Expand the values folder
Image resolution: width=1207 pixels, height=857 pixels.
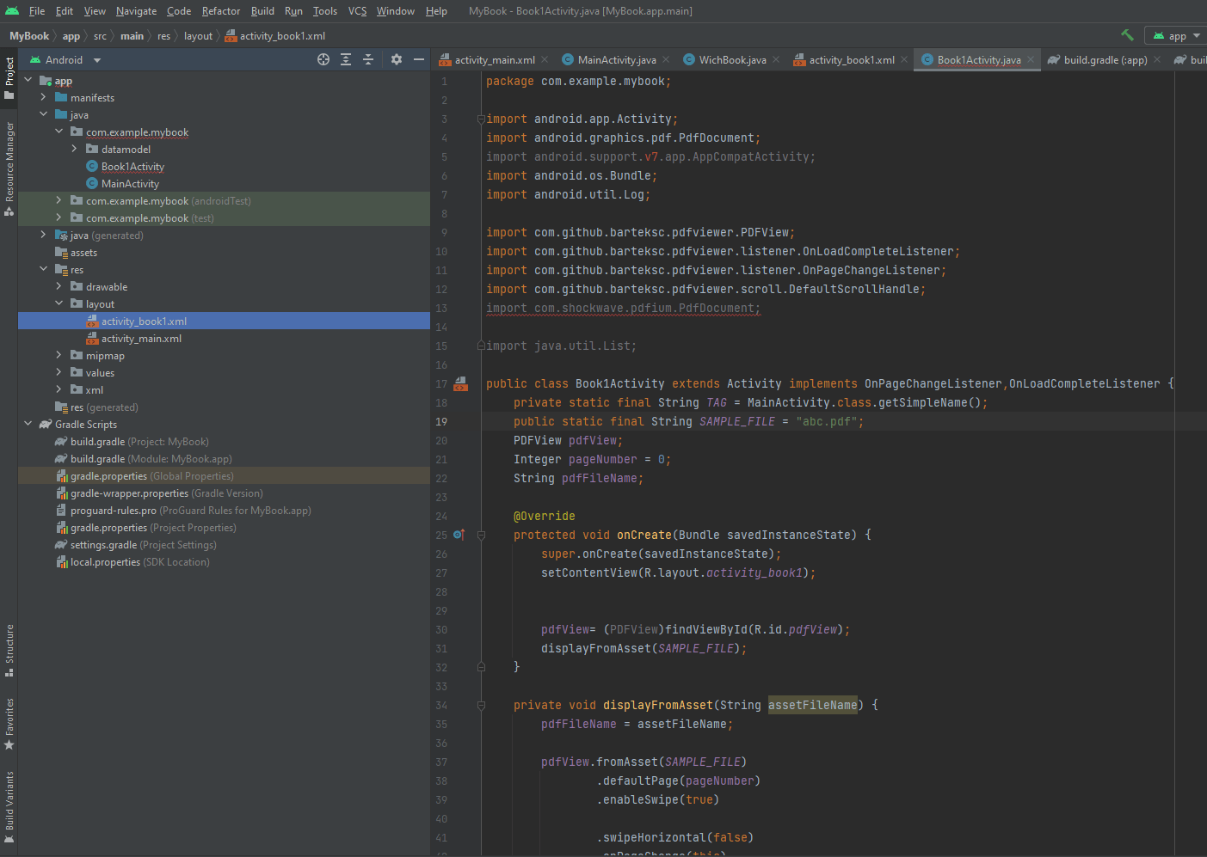click(x=59, y=372)
